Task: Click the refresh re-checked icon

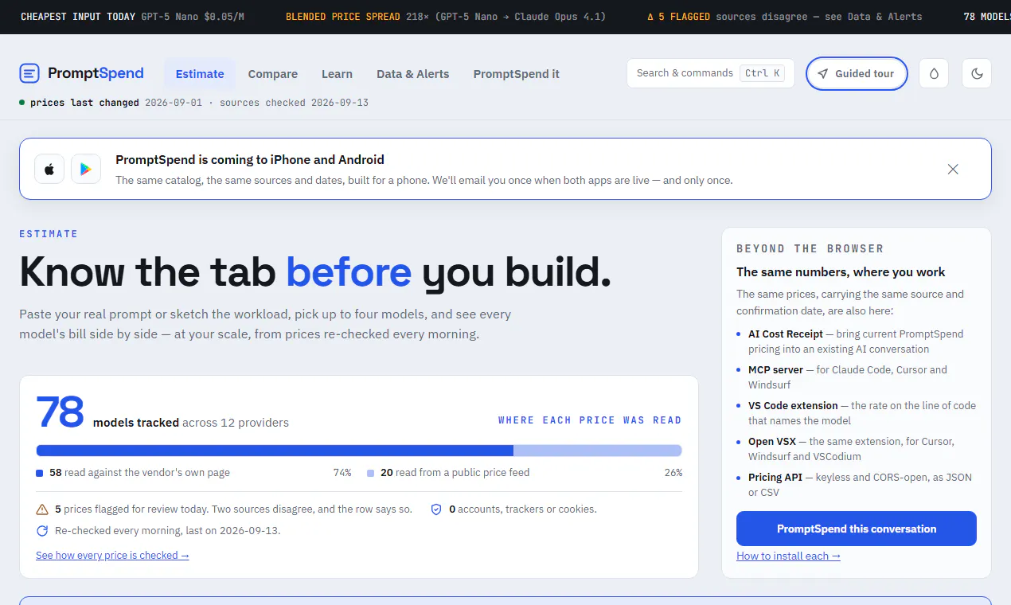Action: click(x=42, y=530)
